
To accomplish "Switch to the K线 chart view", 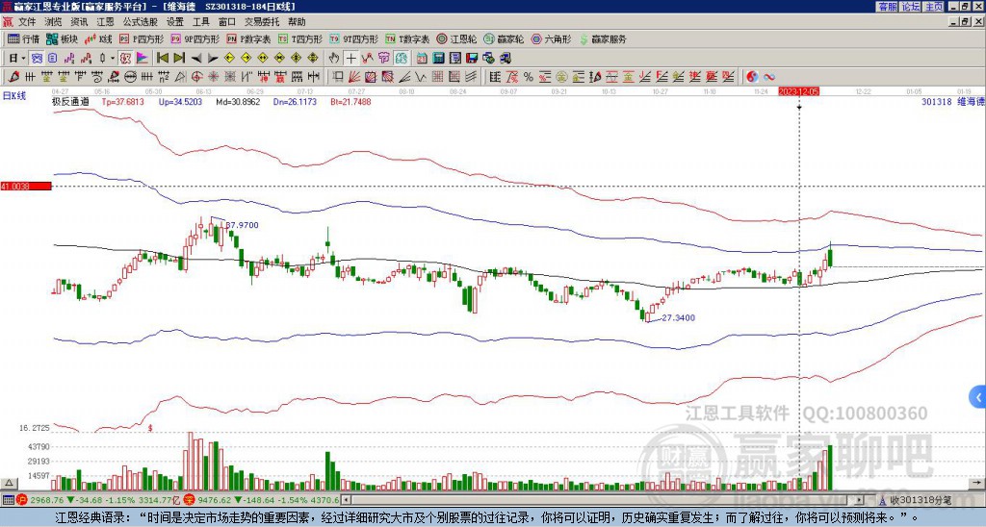I will tap(98, 38).
